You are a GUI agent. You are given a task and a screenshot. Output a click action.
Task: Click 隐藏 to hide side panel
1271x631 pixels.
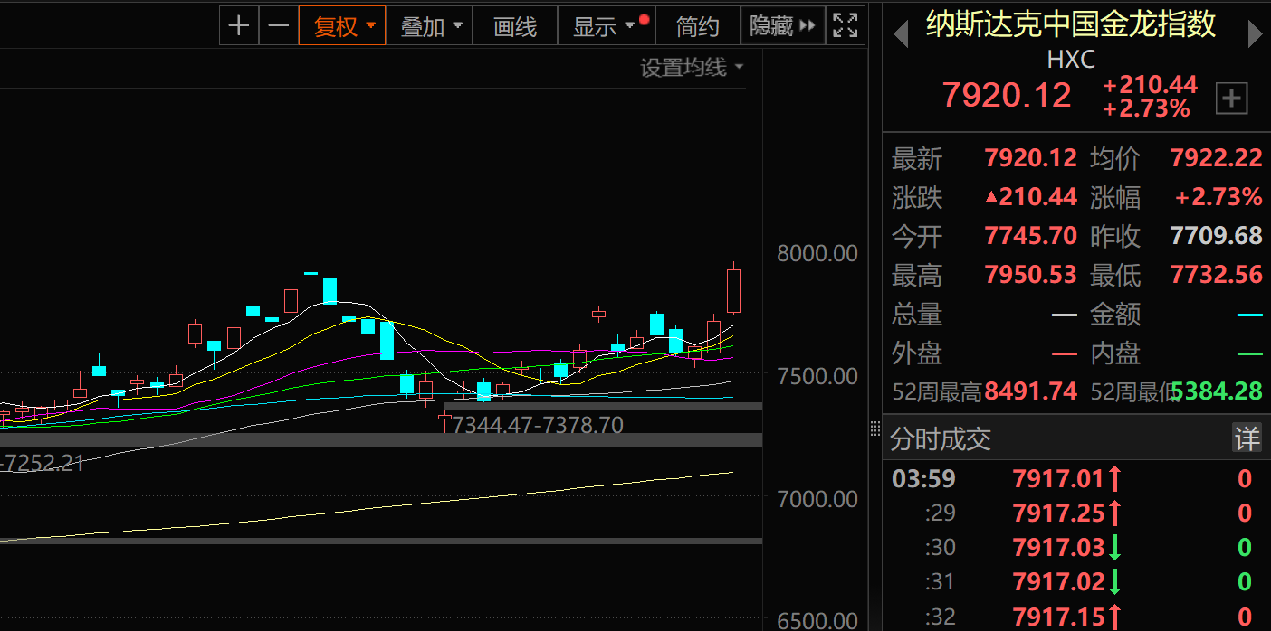pos(782,25)
